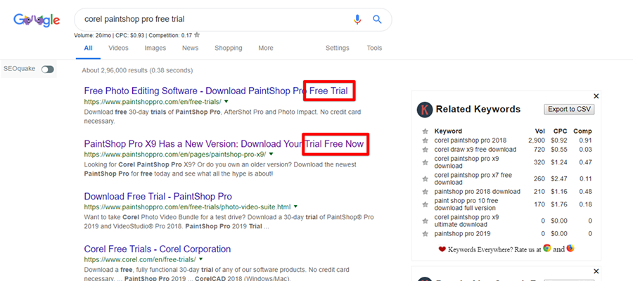
Task: Open 'Corel Free Trials - Corel Corporation' result
Action: coord(157,249)
